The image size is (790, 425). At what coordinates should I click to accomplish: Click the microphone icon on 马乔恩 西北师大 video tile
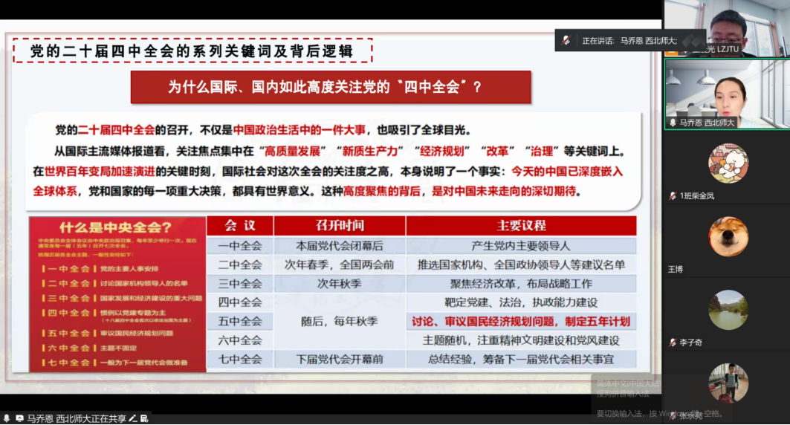(673, 123)
